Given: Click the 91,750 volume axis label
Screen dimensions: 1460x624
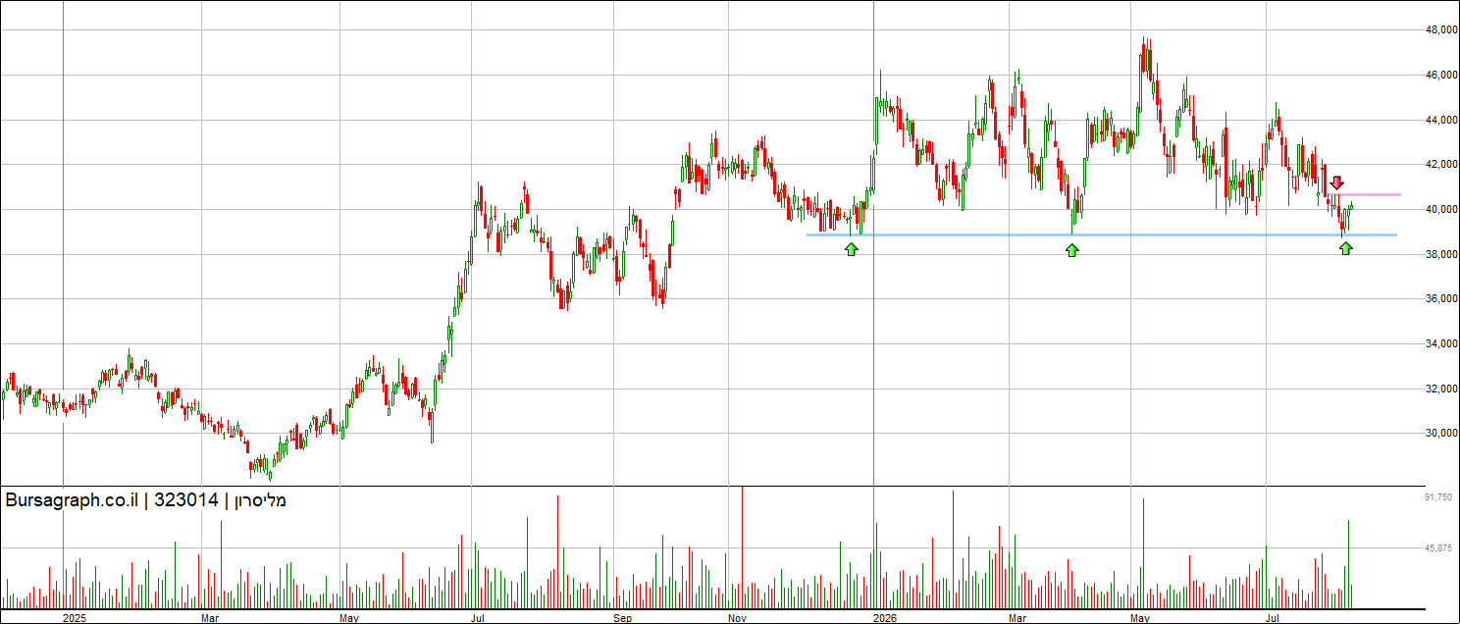Looking at the screenshot, I should click(1438, 498).
